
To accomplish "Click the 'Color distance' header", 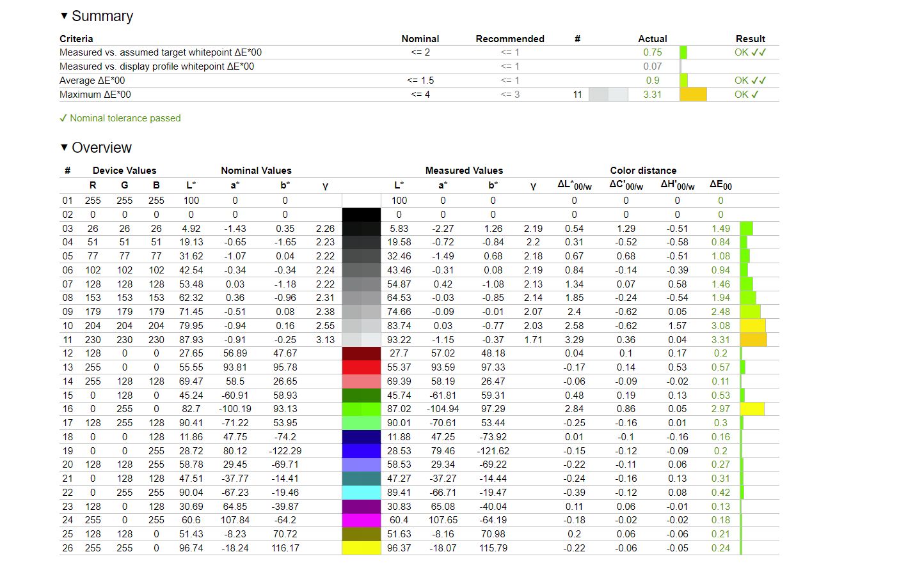I will click(643, 171).
